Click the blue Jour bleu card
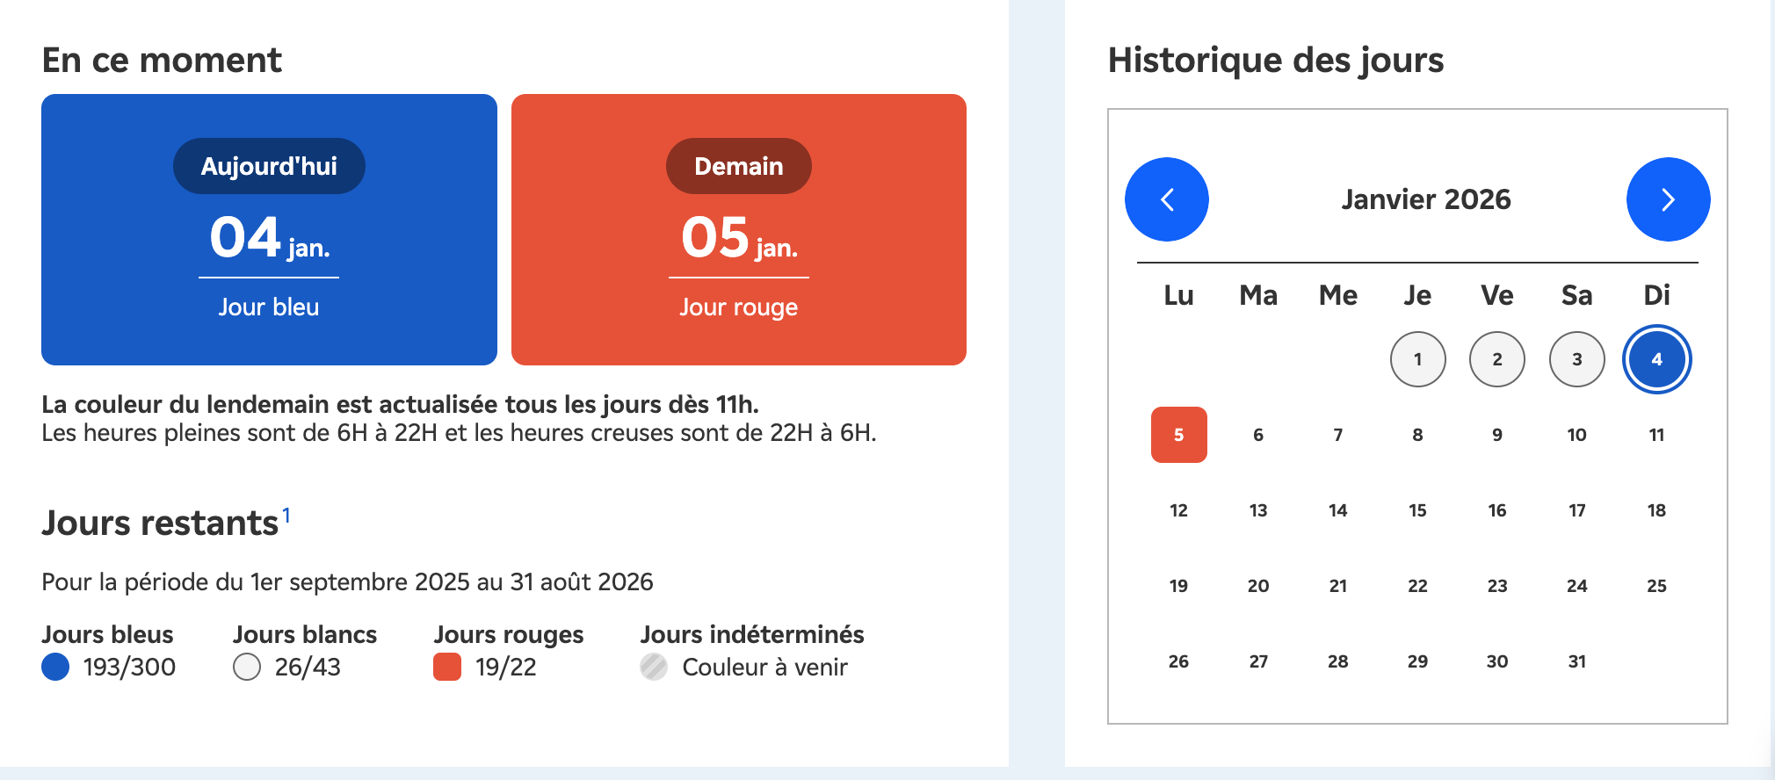This screenshot has width=1775, height=780. coord(269,228)
